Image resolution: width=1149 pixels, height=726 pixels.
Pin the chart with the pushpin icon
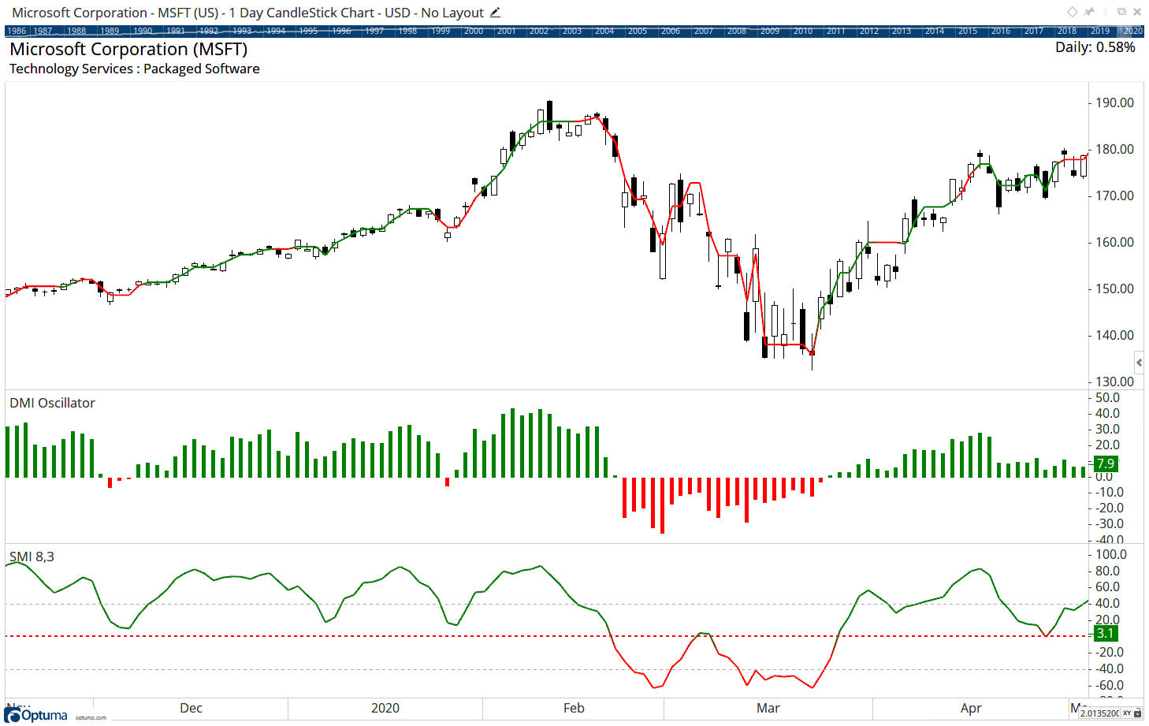(x=1088, y=12)
